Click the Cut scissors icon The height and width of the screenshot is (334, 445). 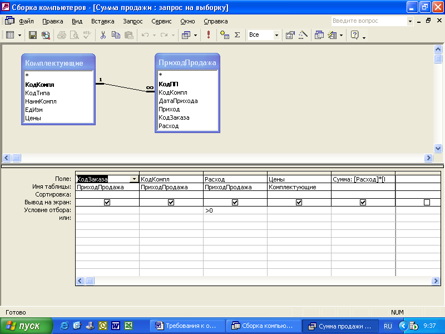pos(103,35)
